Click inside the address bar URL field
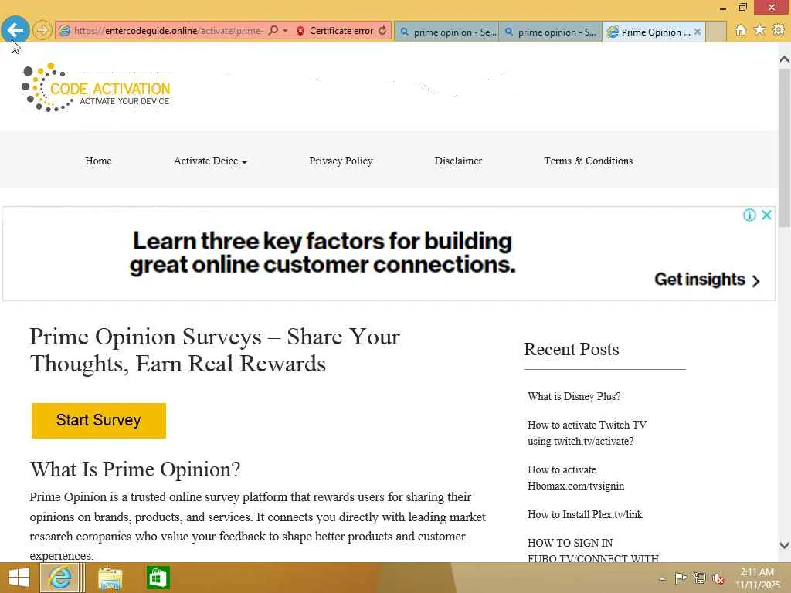The height and width of the screenshot is (593, 791). pos(168,31)
